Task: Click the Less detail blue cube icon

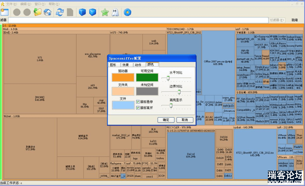Action: click(x=82, y=12)
